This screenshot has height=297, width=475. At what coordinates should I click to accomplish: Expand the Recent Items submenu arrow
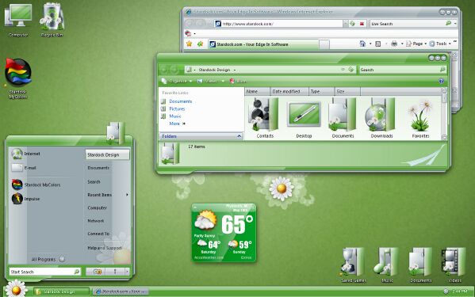click(x=127, y=195)
